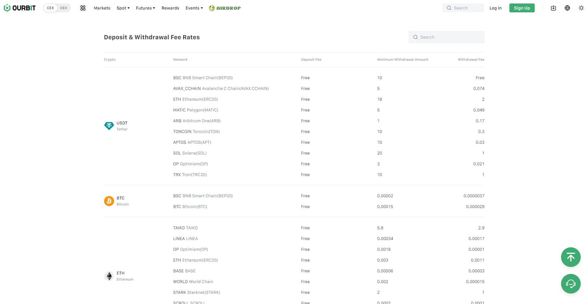Click the BTC ticker label
This screenshot has height=304, width=588.
121,198
